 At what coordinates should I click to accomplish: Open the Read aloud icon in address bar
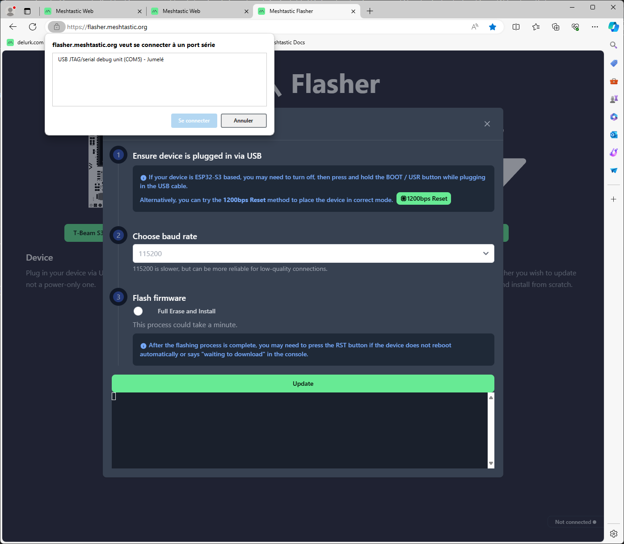click(475, 27)
